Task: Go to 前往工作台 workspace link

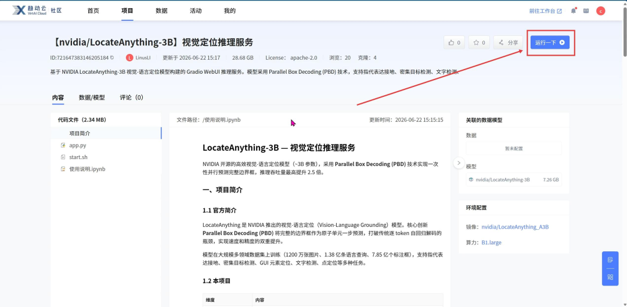Action: [545, 11]
